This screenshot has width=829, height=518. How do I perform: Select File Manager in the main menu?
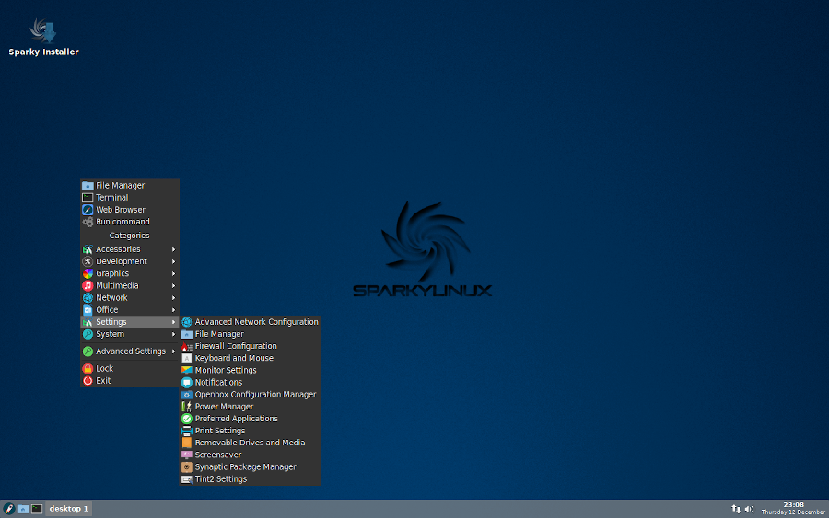(130, 185)
